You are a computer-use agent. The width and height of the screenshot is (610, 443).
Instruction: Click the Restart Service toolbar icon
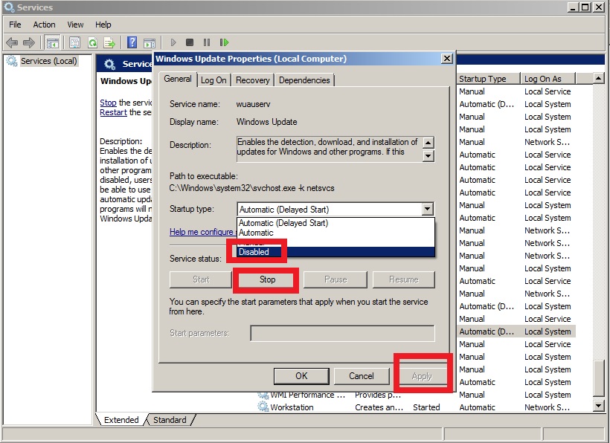tap(224, 42)
